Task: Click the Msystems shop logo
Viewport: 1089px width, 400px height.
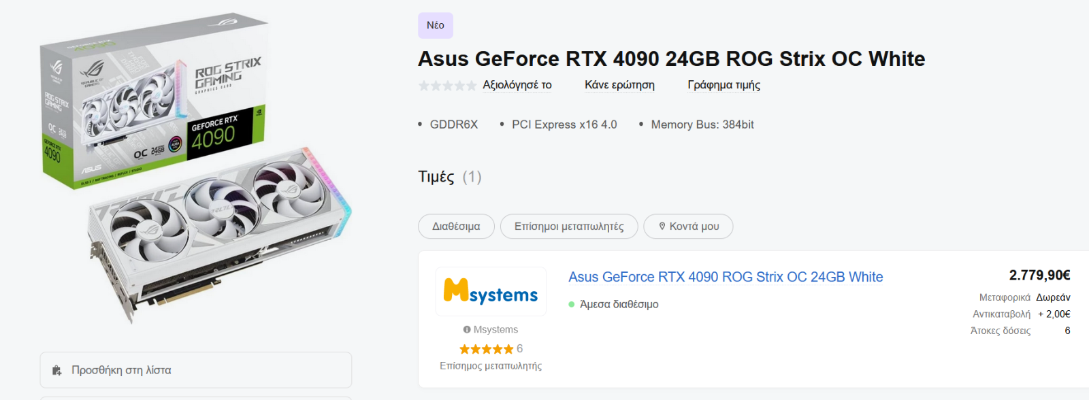Action: coord(491,292)
